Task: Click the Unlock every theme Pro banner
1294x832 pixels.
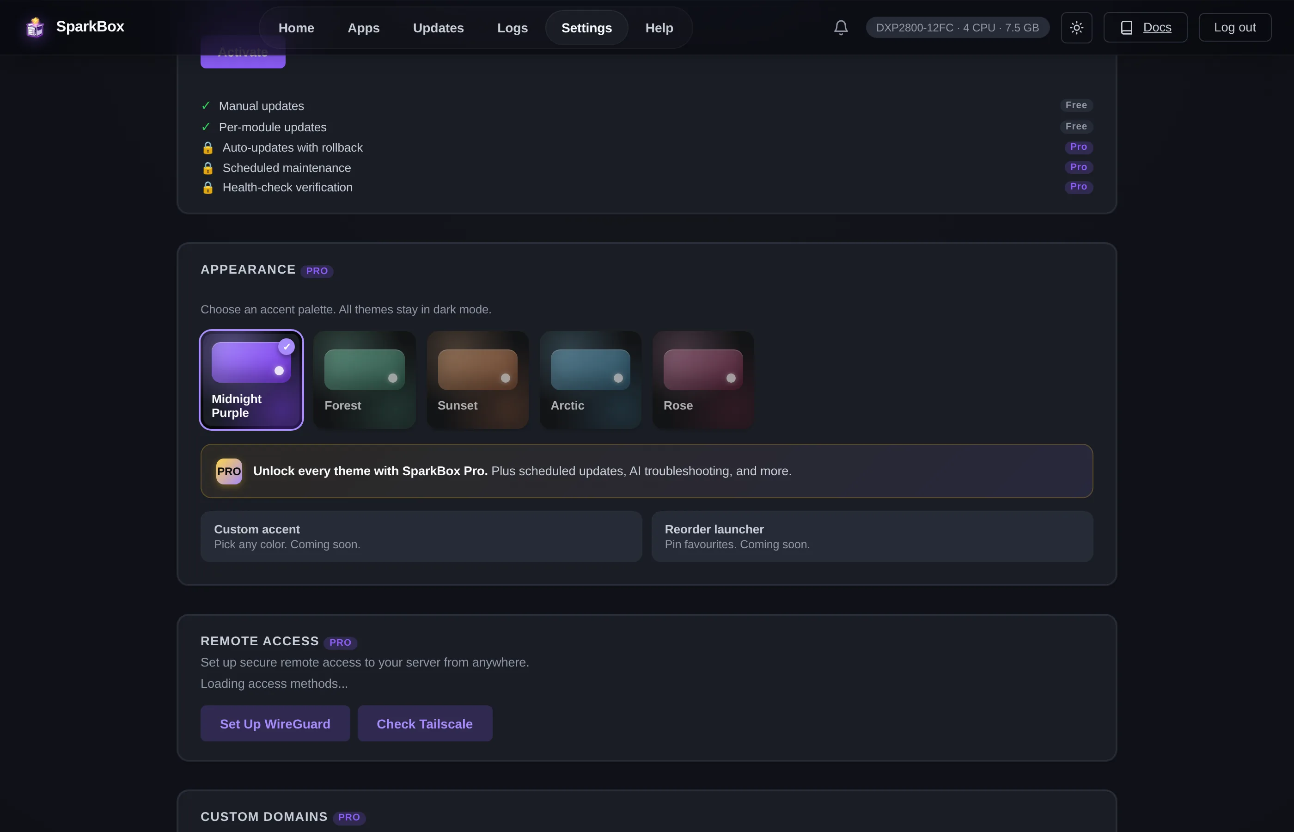Action: coord(647,471)
